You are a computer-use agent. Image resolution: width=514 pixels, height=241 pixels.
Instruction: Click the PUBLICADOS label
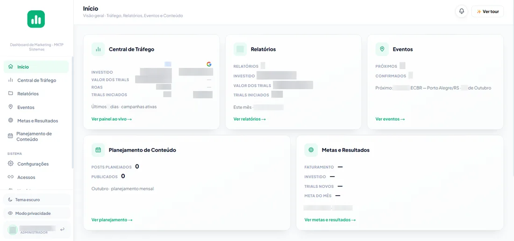click(105, 177)
